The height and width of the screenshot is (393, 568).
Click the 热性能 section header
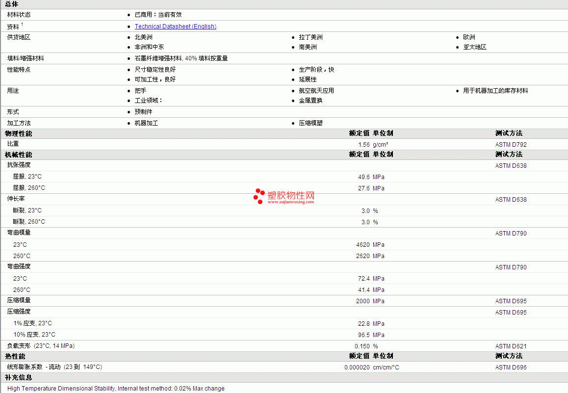(15, 356)
